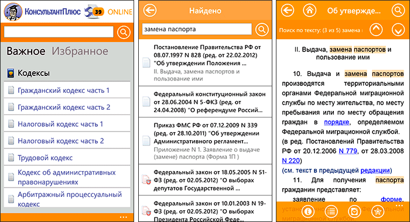This screenshot has width=410, height=222.
Task: Jump to the previous text match with the up arrow
Action: pyautogui.click(x=376, y=30)
